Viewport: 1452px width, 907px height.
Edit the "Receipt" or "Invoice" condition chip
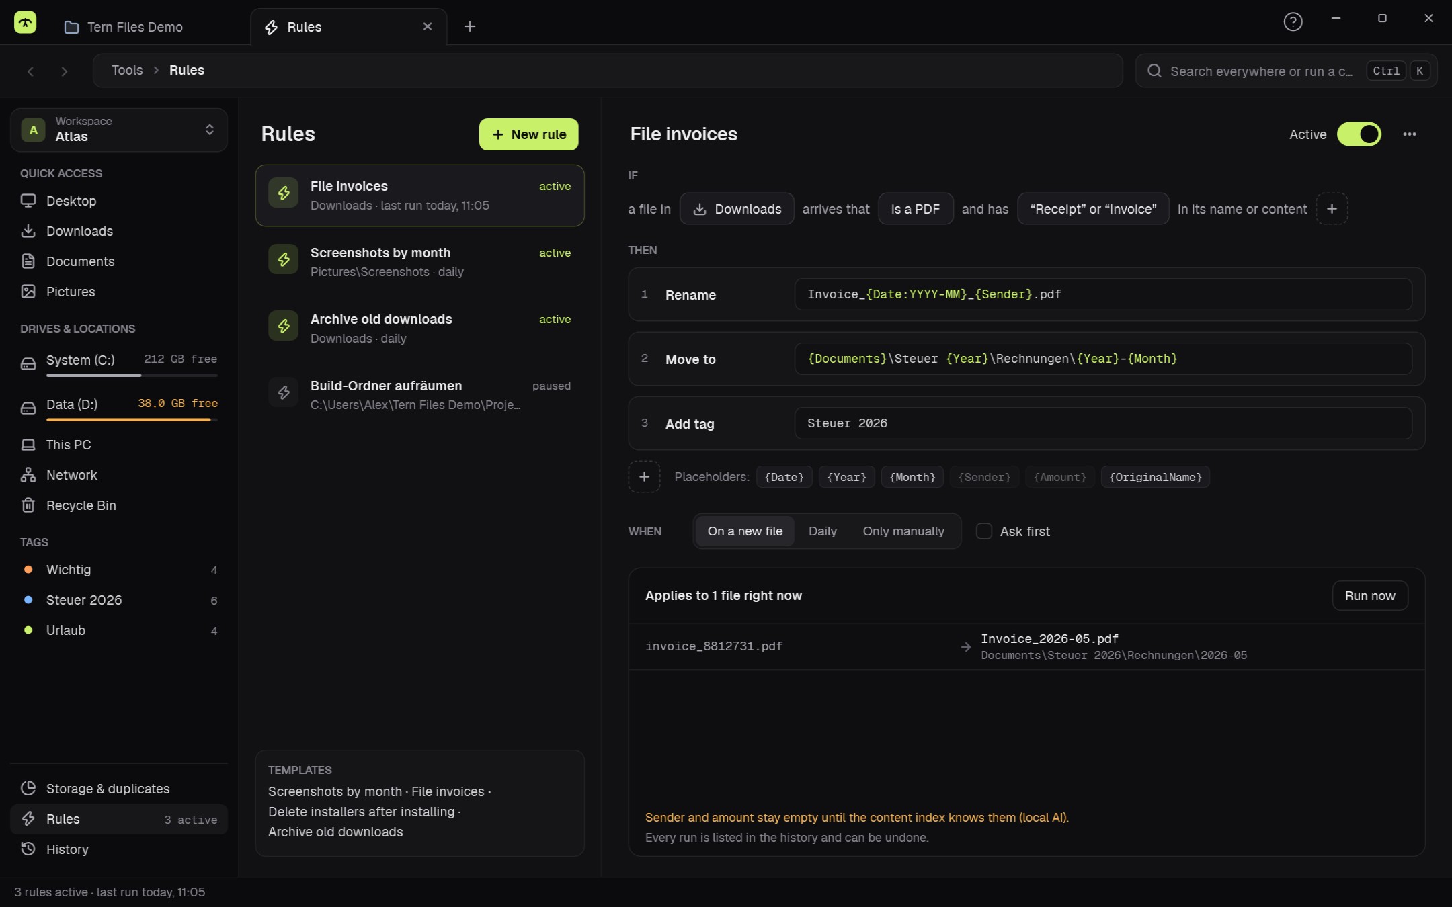1093,209
